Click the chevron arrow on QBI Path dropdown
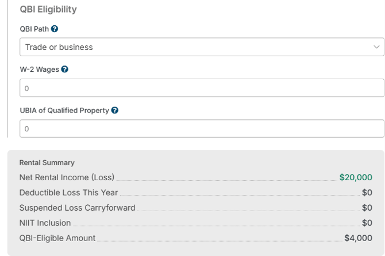Screen dimensions: 385x256 [376, 47]
